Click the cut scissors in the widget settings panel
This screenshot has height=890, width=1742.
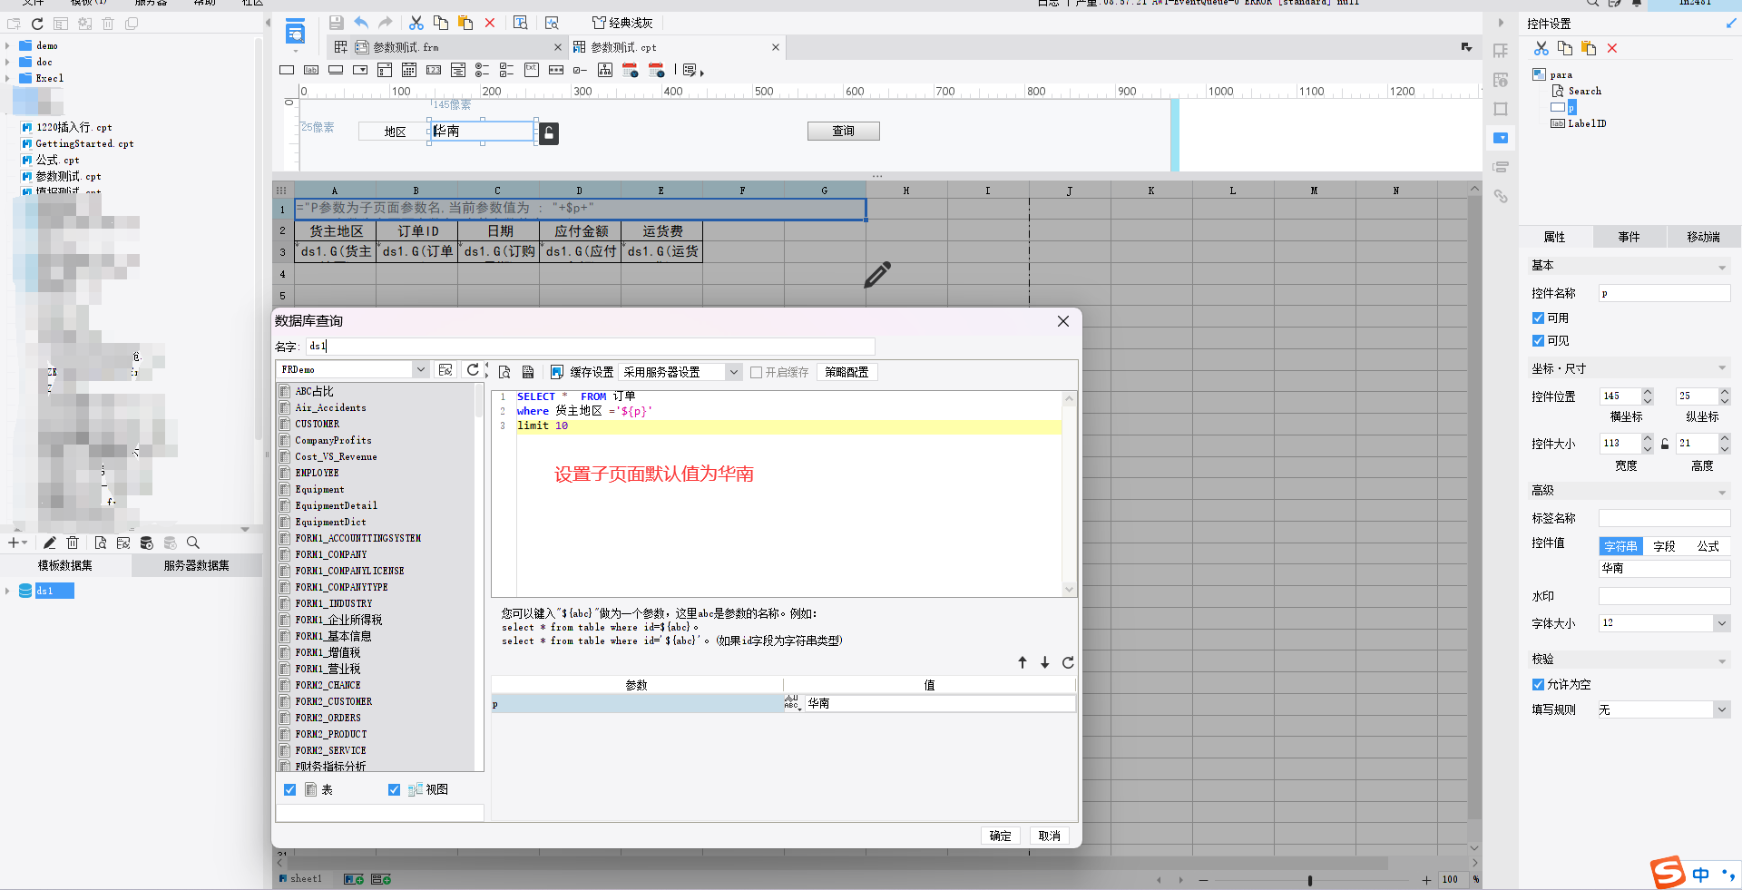click(x=1541, y=48)
